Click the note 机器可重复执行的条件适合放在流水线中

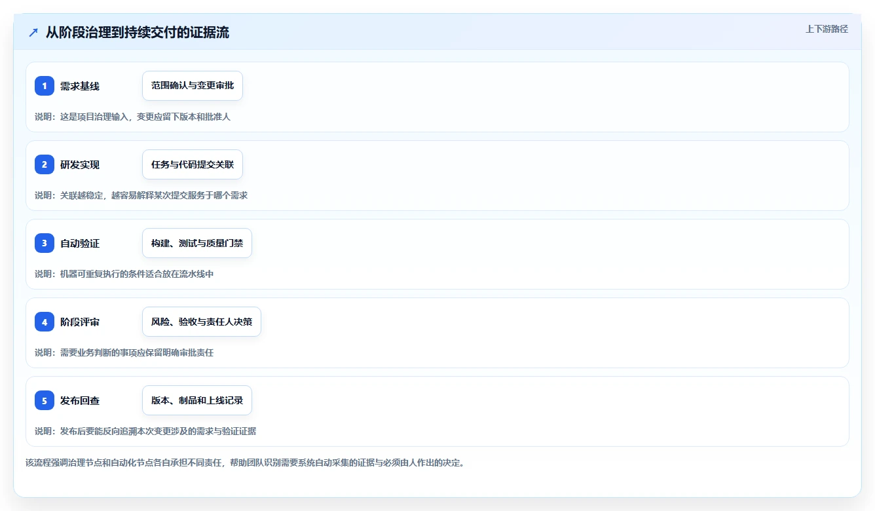pyautogui.click(x=137, y=274)
